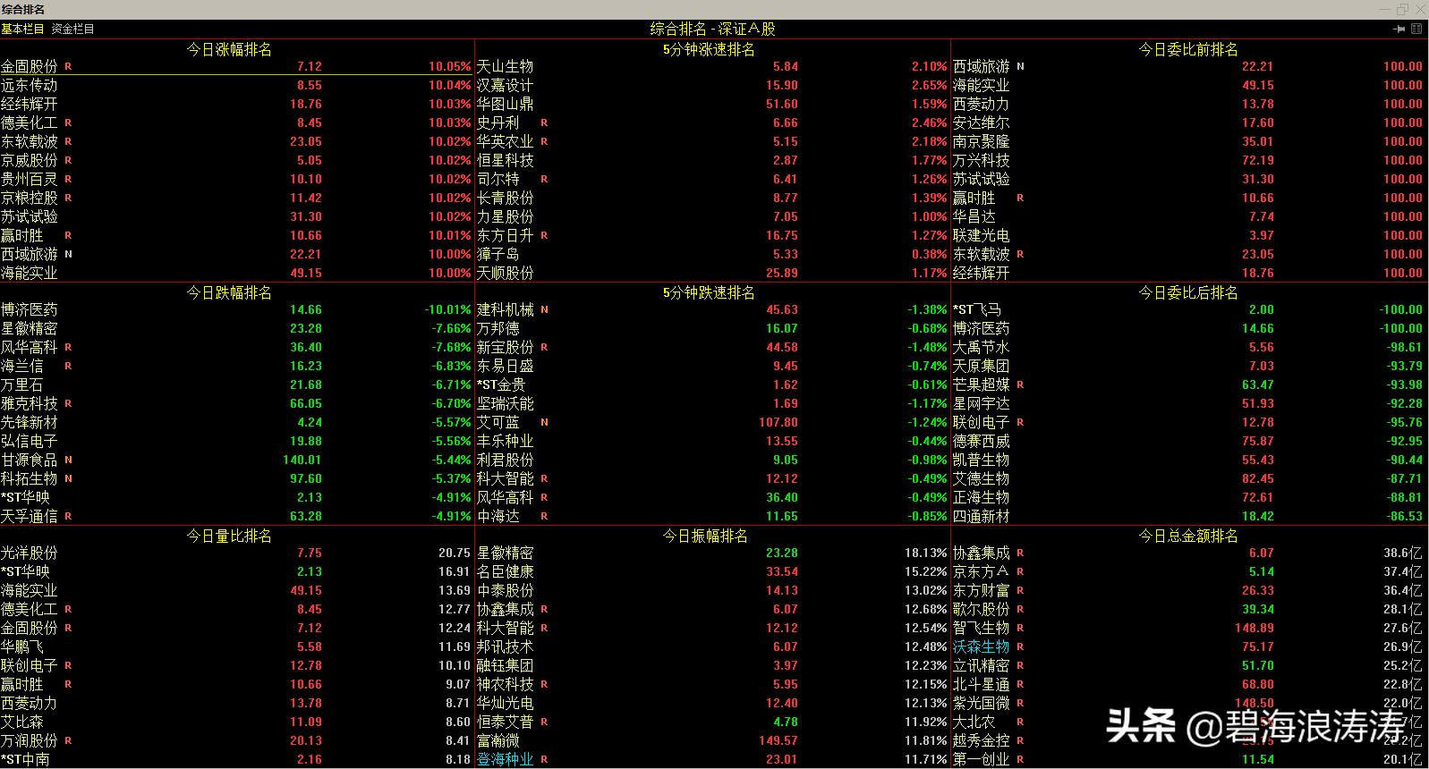Click the 今日振幅排名 panel header
1429x769 pixels.
tap(705, 536)
